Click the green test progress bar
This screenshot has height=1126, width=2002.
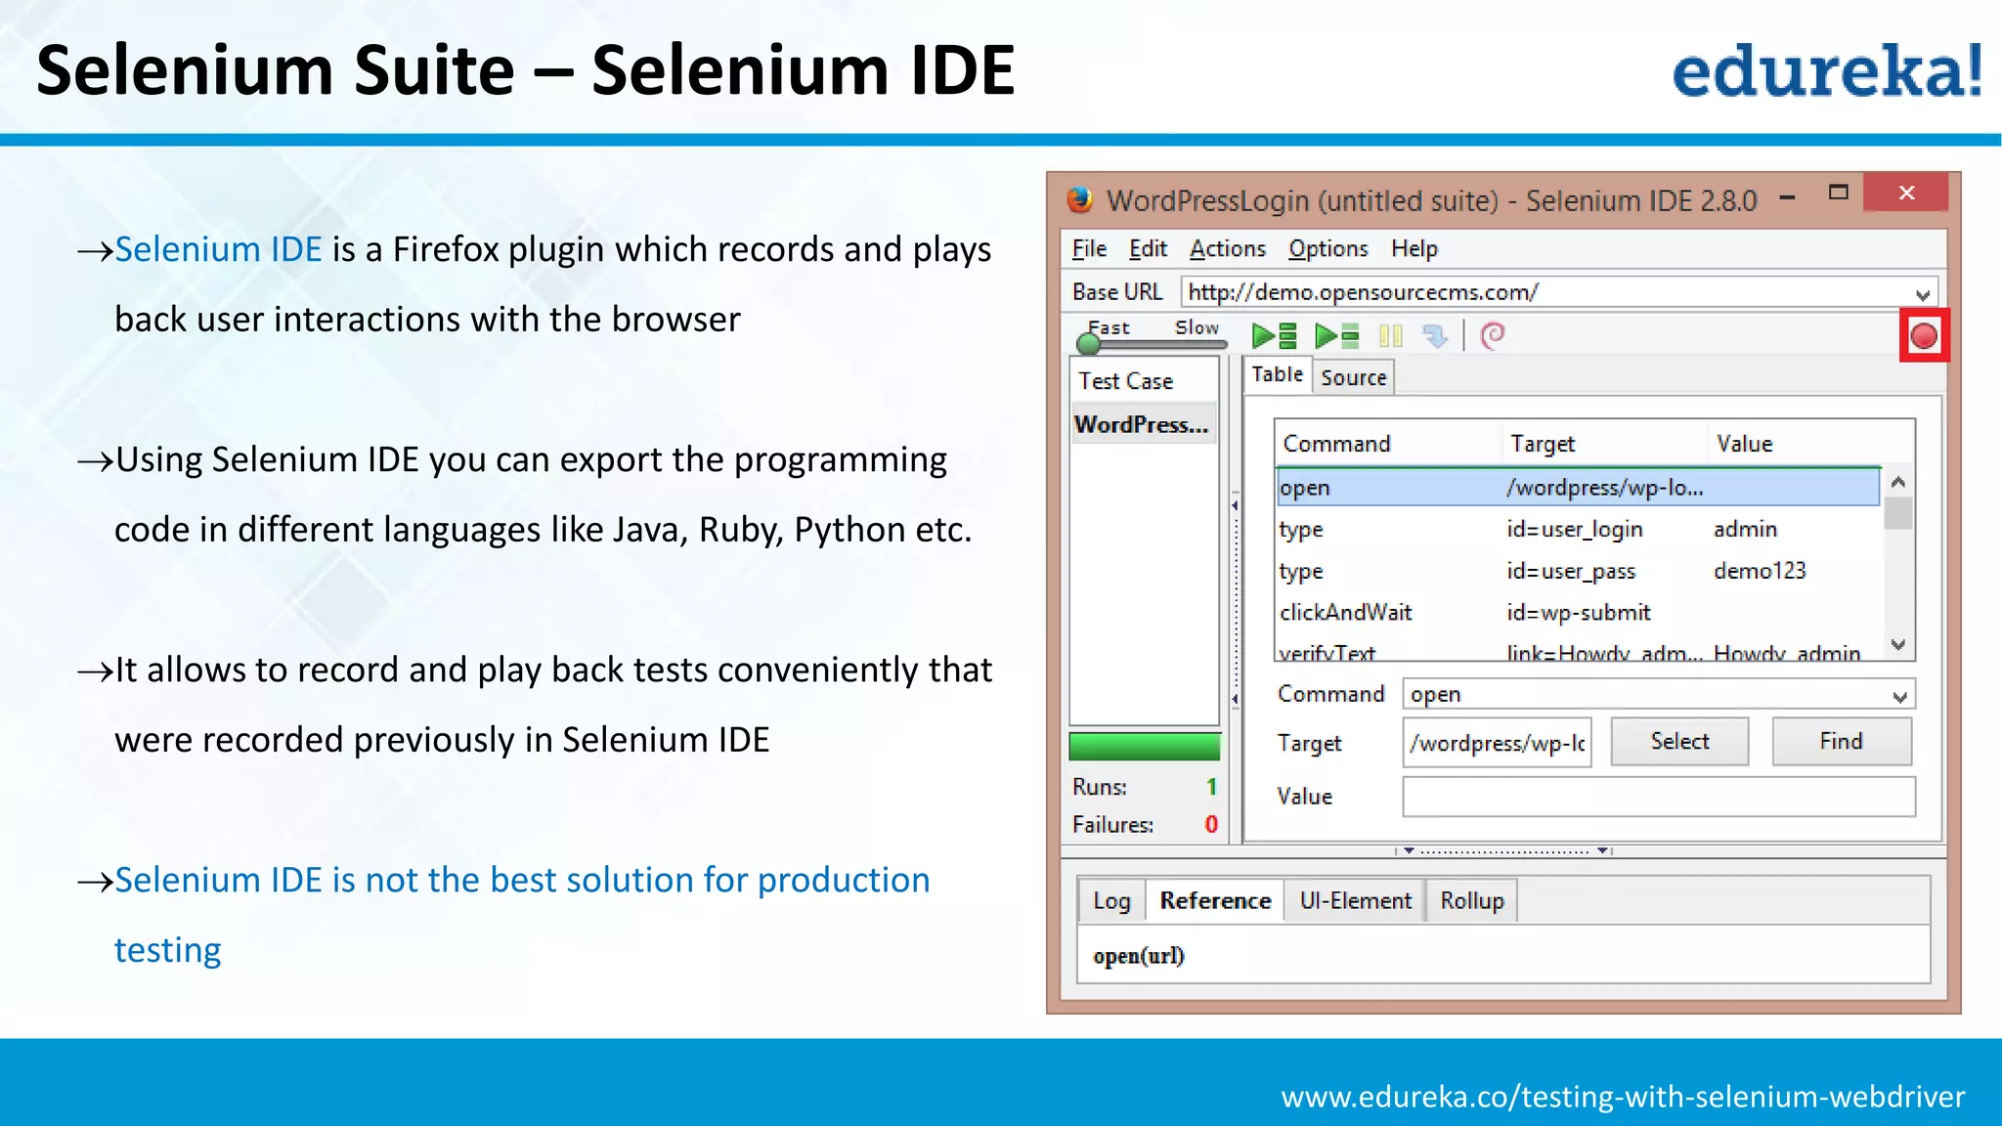click(x=1145, y=747)
